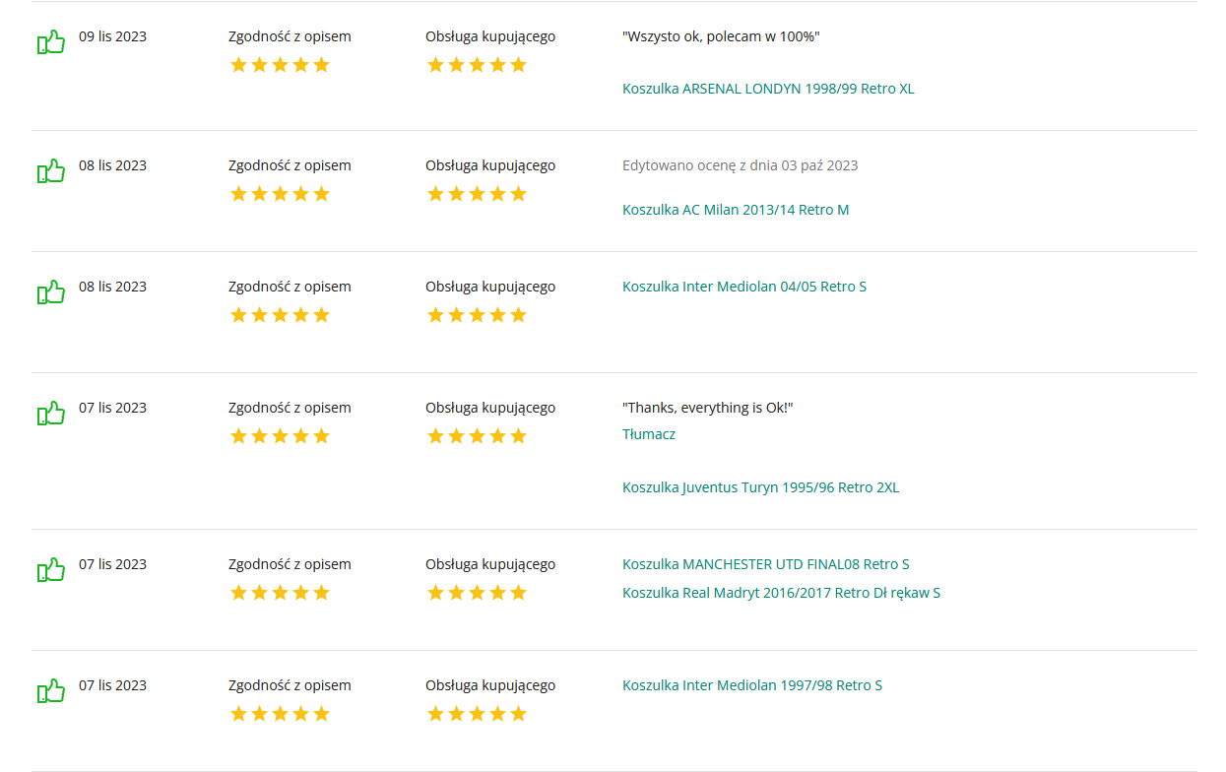Click Zgodność z opisem stars in Manchester review
This screenshot has width=1226, height=772.
pos(280,593)
